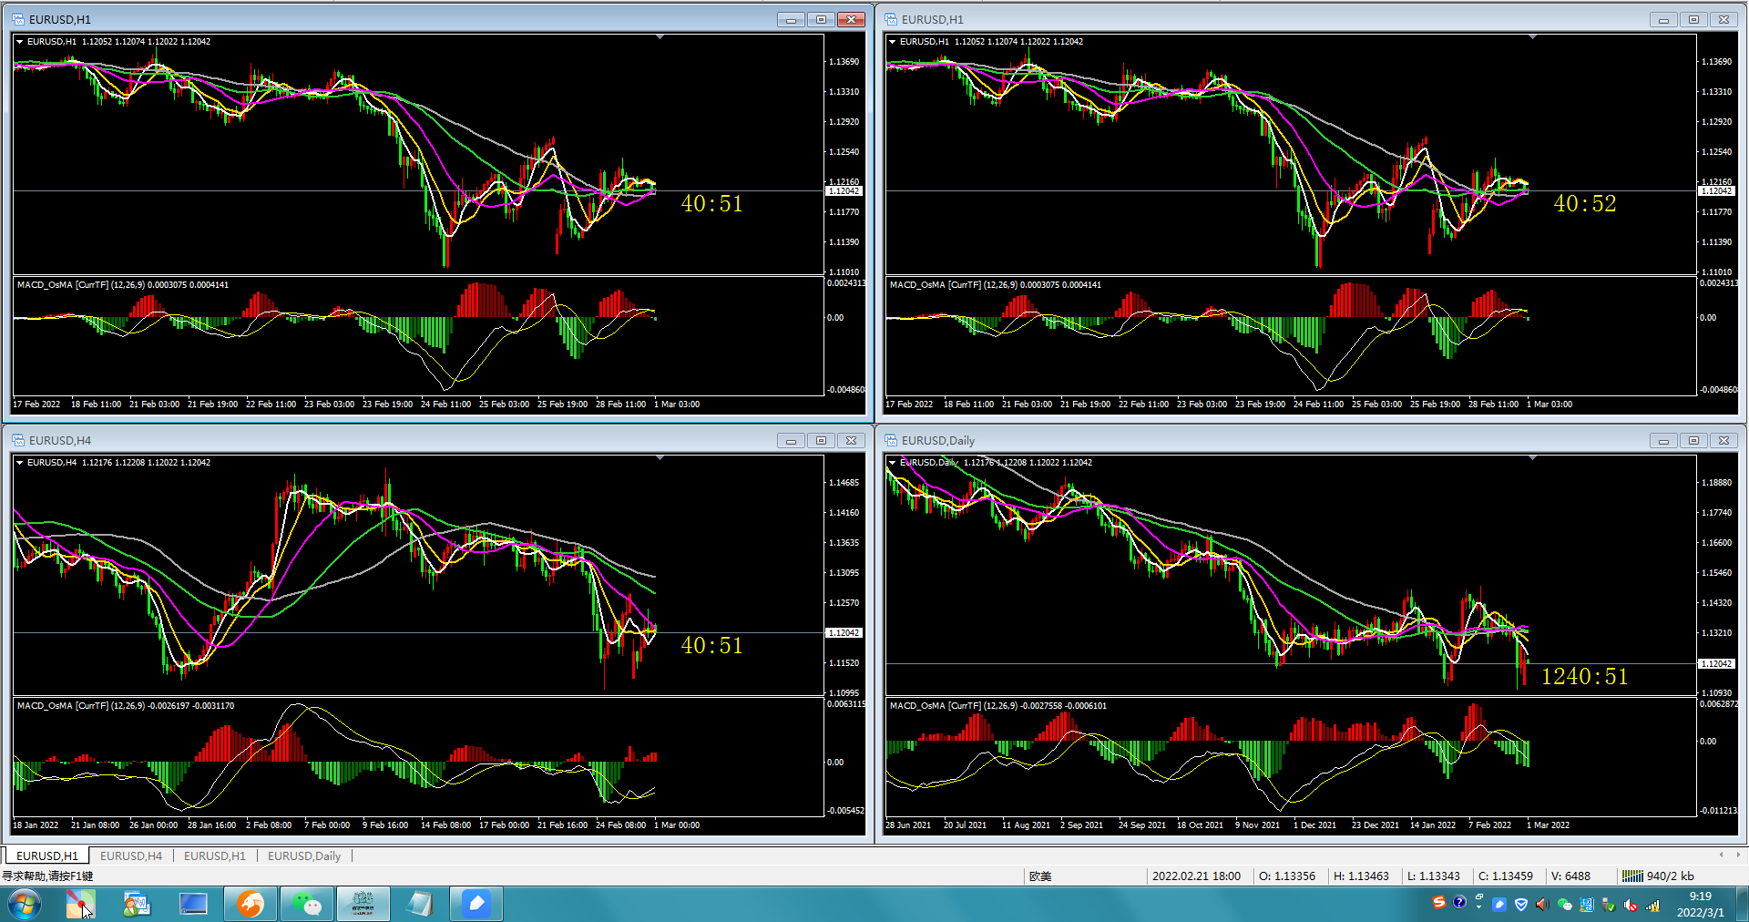1749x922 pixels.
Task: Click the chart shift marker in the H4 chart
Action: point(660,457)
